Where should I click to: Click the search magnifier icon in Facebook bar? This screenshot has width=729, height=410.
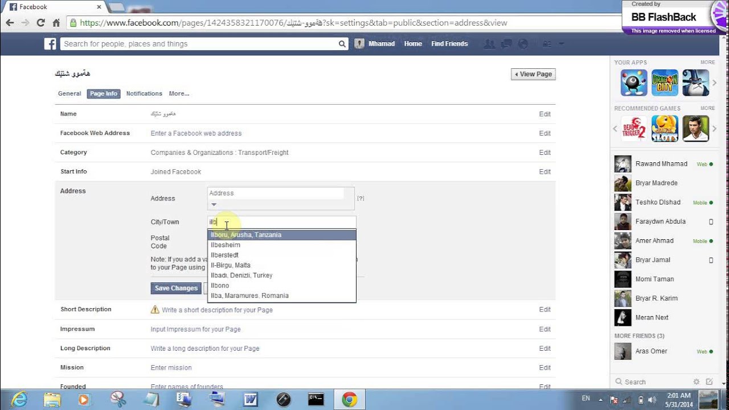(x=342, y=44)
